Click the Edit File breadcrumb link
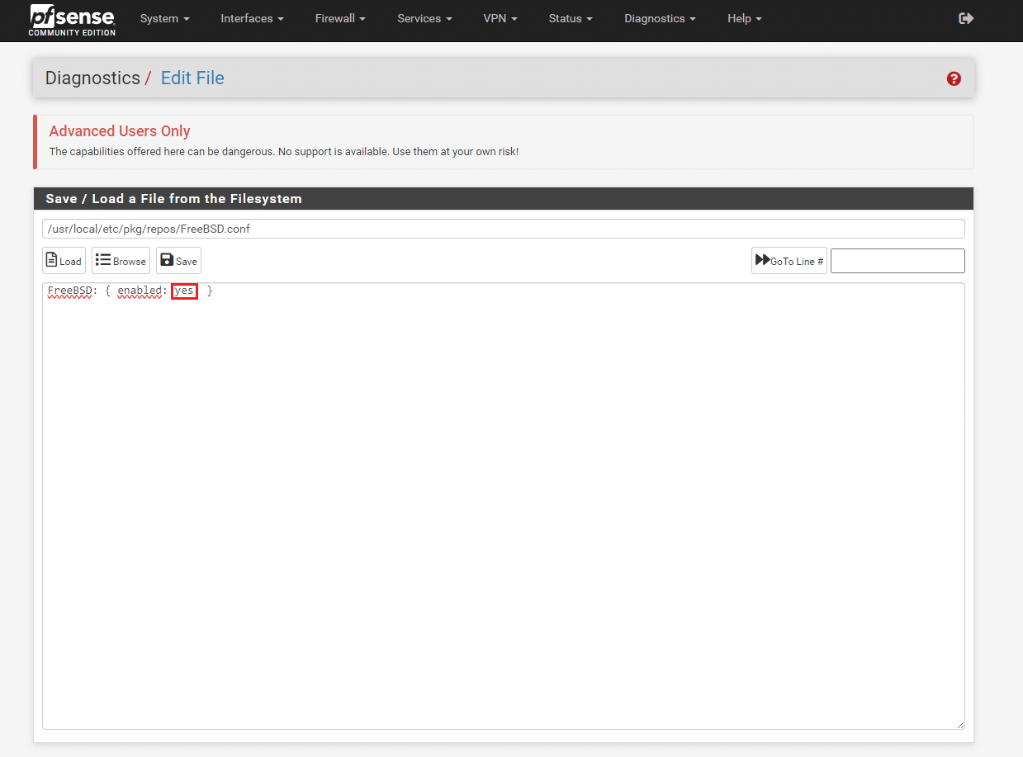The width and height of the screenshot is (1023, 757). [192, 78]
